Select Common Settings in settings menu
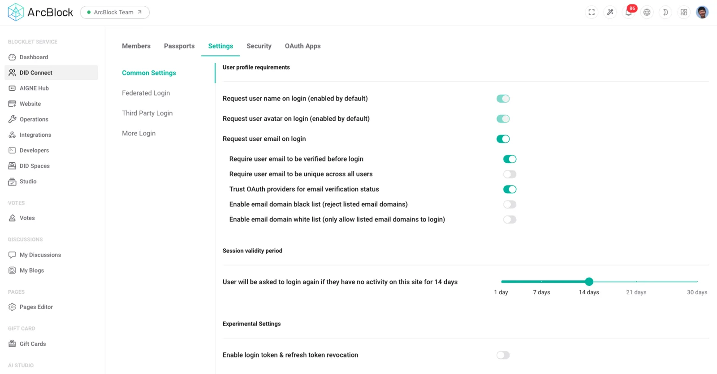 pyautogui.click(x=149, y=73)
